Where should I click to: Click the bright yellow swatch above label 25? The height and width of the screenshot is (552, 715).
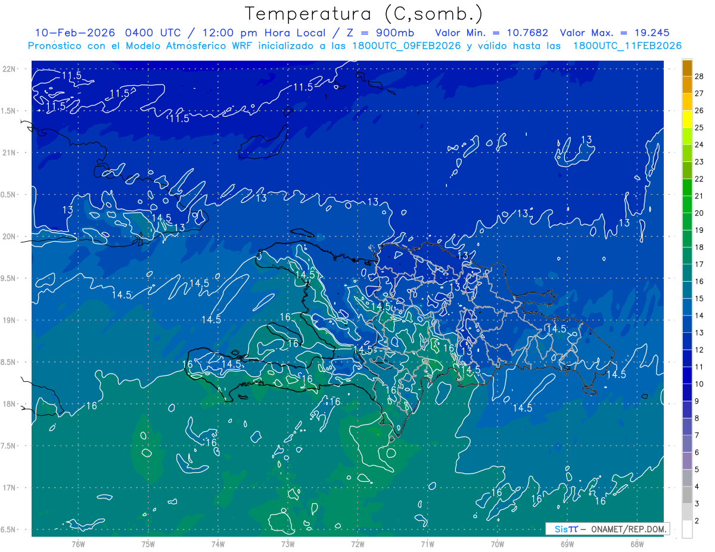click(687, 118)
